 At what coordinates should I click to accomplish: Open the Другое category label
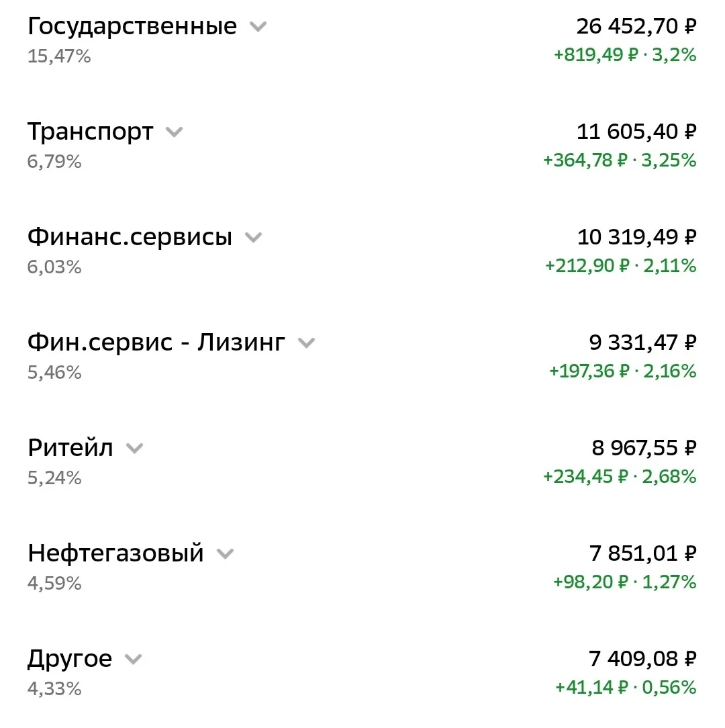point(70,659)
